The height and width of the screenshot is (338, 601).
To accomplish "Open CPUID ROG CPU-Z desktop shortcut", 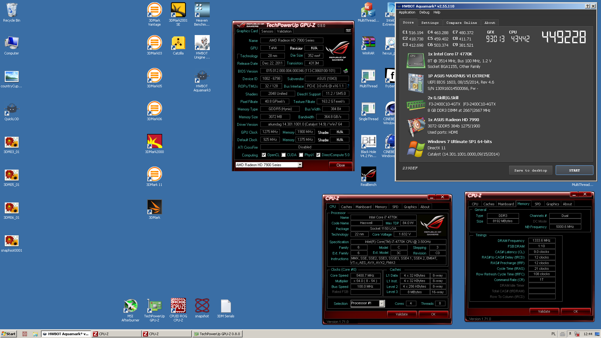I will click(178, 310).
